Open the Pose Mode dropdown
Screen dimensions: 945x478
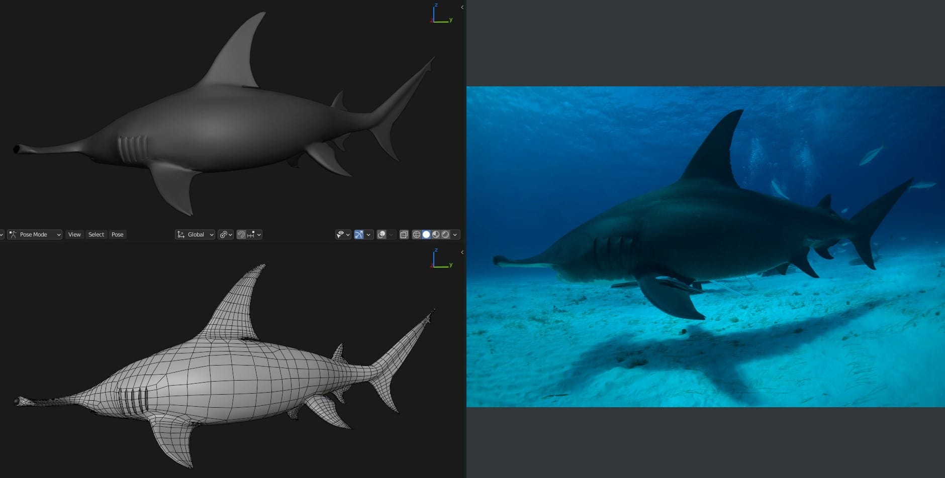(x=35, y=234)
